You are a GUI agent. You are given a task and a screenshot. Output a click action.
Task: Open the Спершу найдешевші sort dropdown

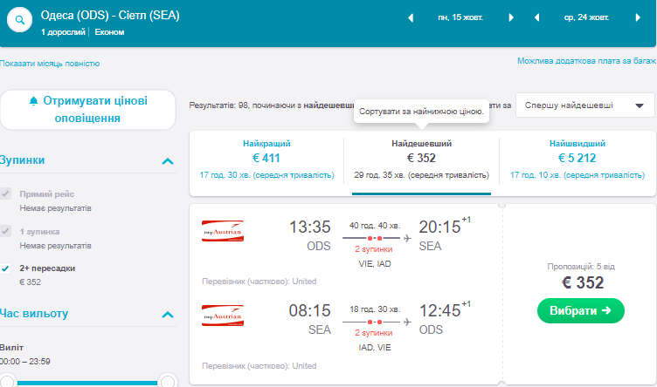584,105
